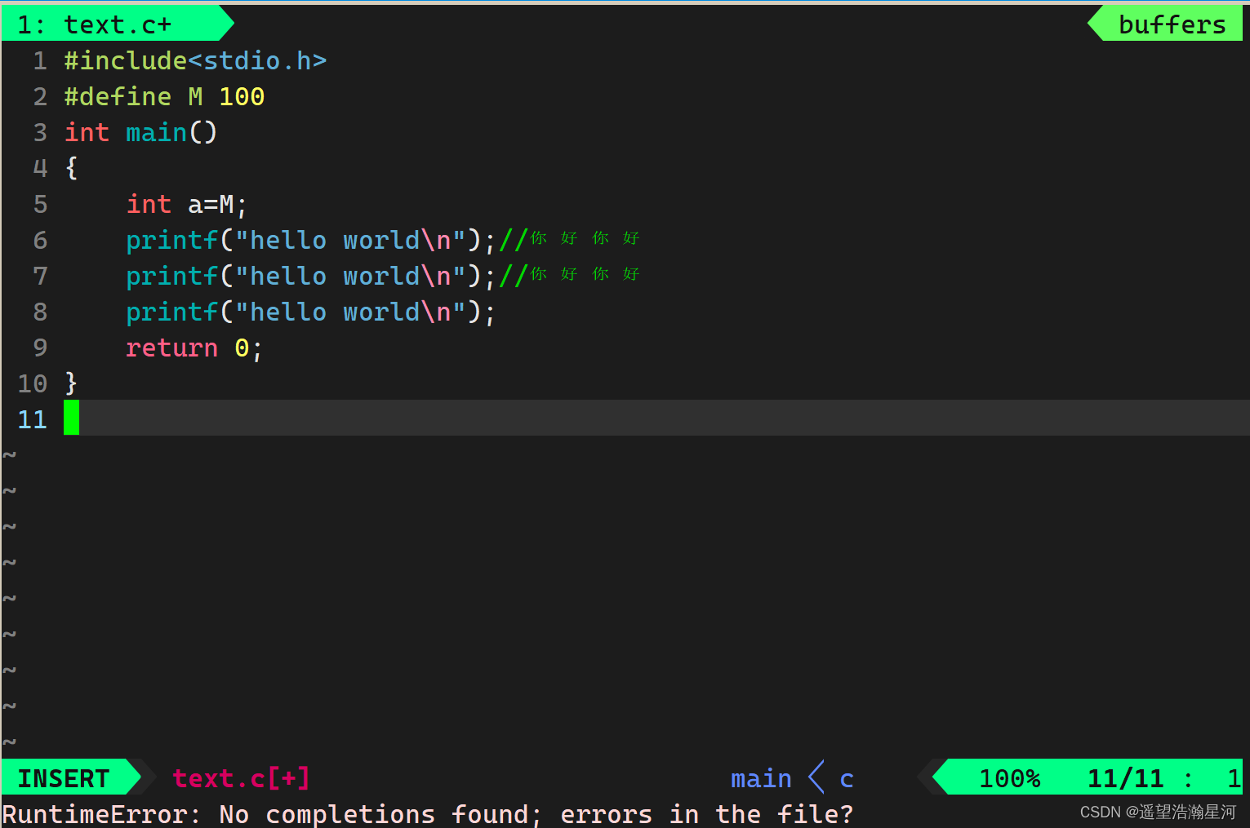Click the opening brace on line 4
The height and width of the screenshot is (828, 1250).
pyautogui.click(x=72, y=168)
